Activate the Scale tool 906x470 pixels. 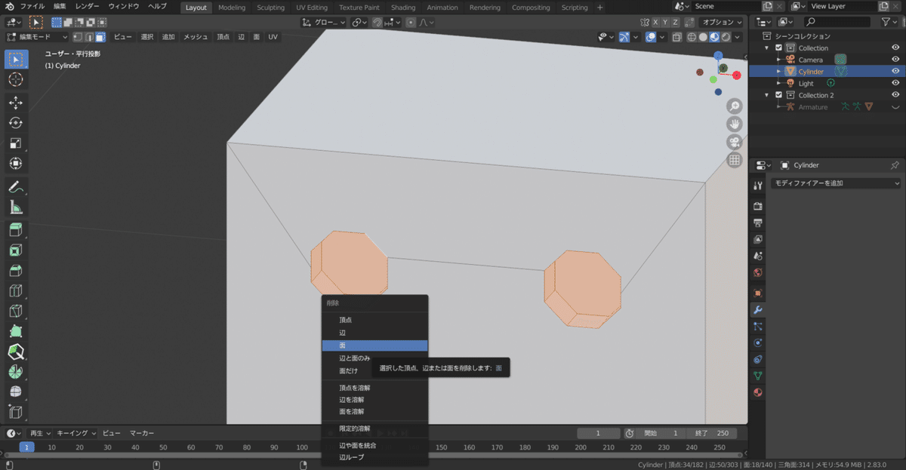16,143
